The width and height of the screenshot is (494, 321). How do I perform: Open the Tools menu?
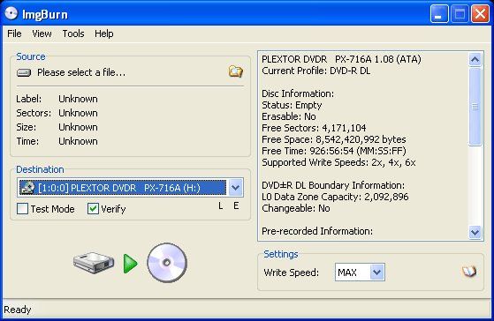73,34
